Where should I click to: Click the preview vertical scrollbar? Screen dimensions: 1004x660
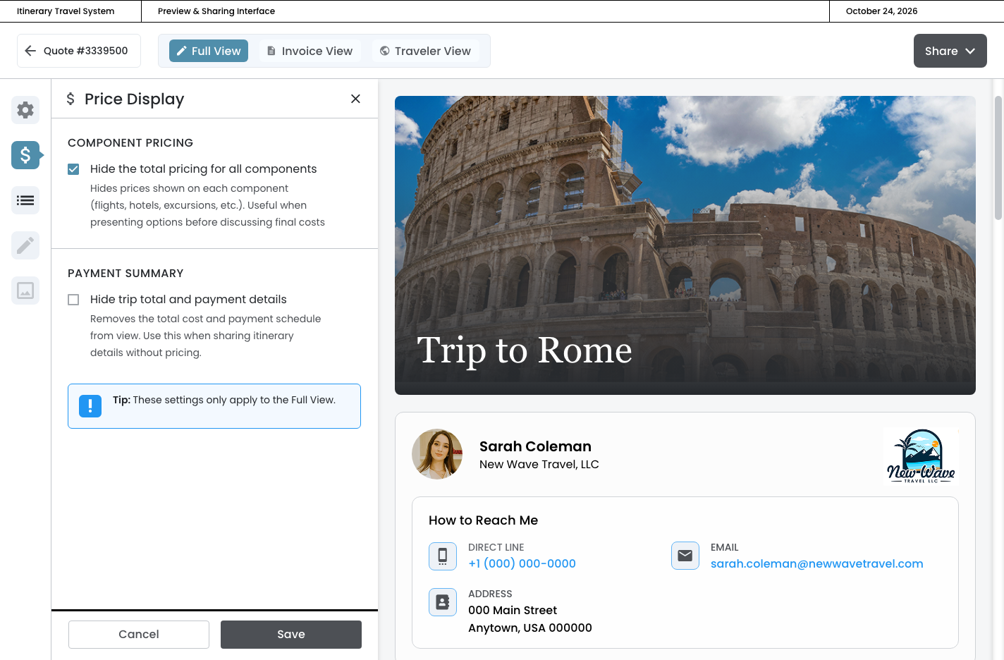click(x=998, y=159)
